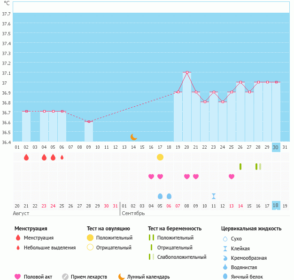
Task: Click the pink heart on cycle day 16
Action: coord(151,176)
